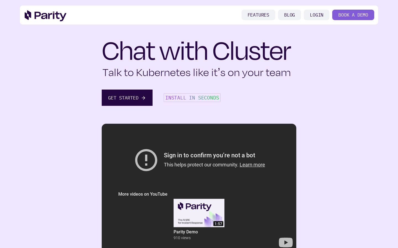This screenshot has height=248, width=398.
Task: Click 'Sign in to confirm you're not a bot'
Action: (210, 155)
